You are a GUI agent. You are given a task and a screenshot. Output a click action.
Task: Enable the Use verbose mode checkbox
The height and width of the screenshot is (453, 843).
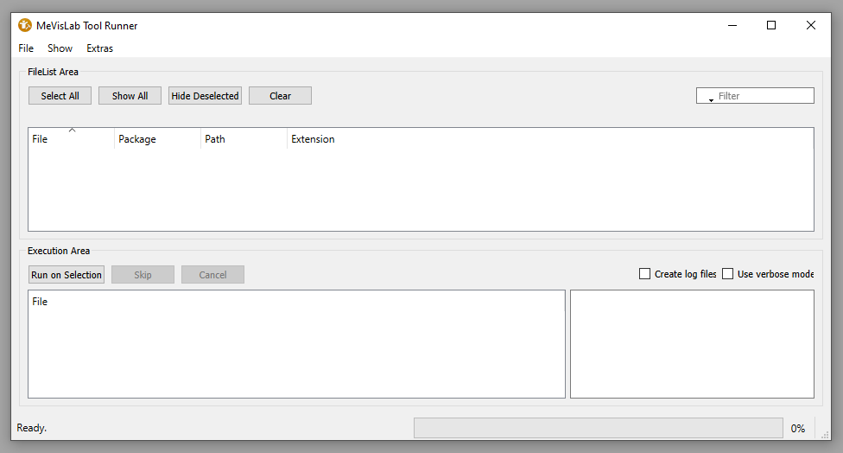click(x=727, y=274)
